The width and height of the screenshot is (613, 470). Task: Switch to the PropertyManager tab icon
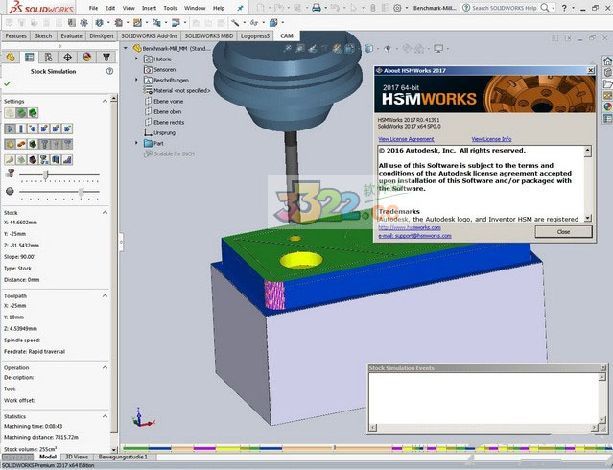point(30,58)
